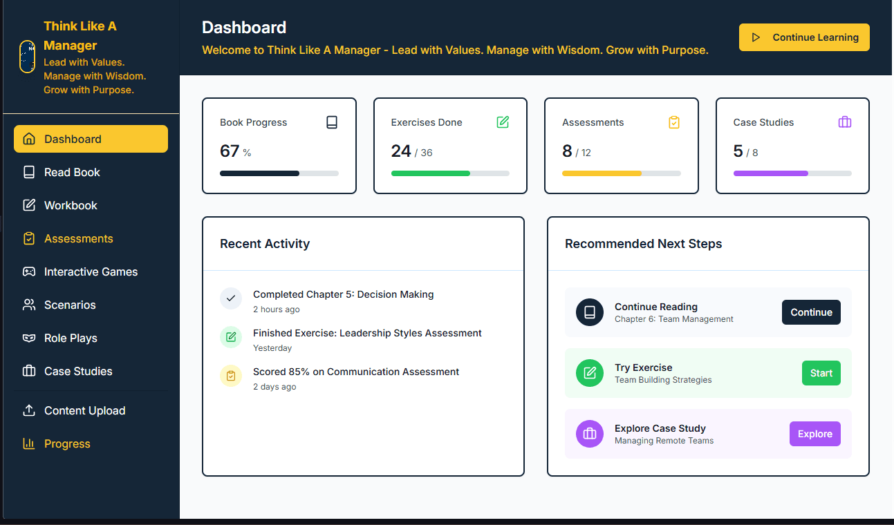
Task: Click the app logo in the sidebar
Action: [26, 57]
